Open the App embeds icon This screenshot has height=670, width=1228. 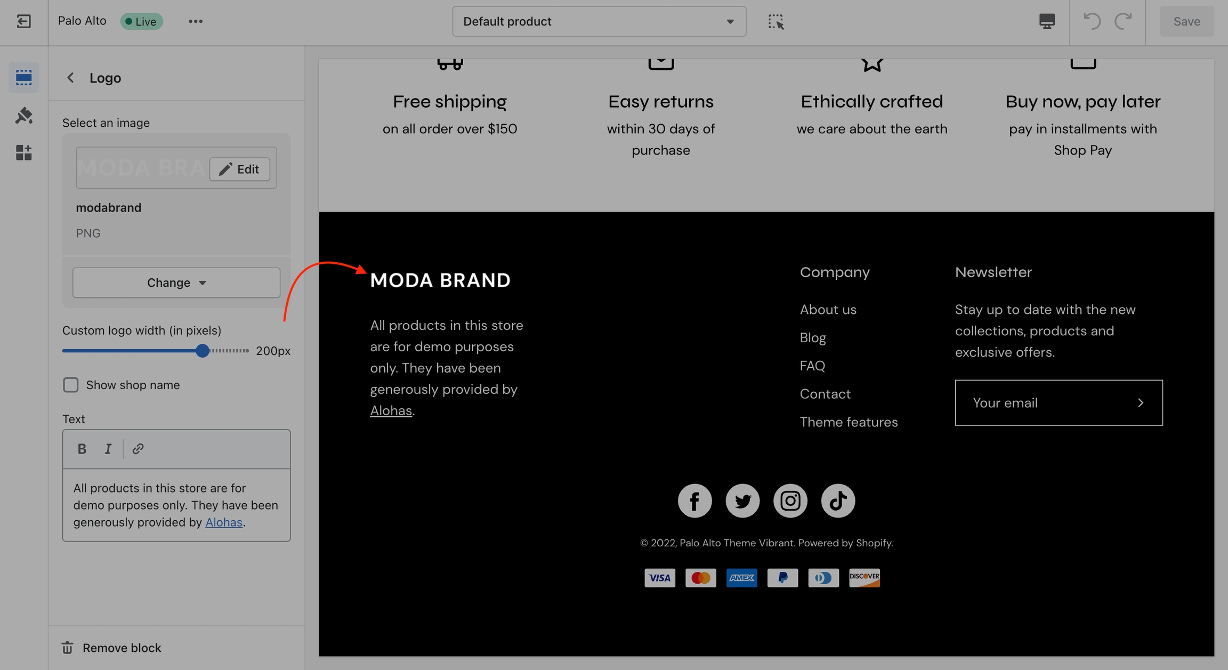click(x=23, y=153)
